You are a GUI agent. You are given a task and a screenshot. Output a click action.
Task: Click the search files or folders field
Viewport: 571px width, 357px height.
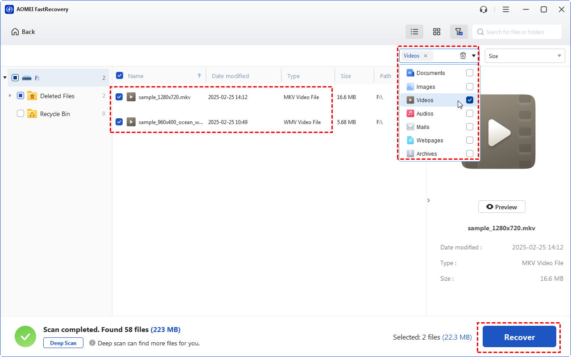(x=517, y=32)
